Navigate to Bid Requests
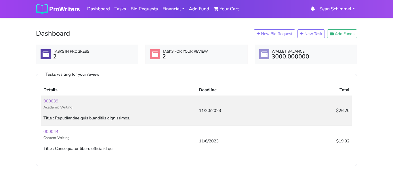Screen dimensions: 393x185 [x=144, y=9]
